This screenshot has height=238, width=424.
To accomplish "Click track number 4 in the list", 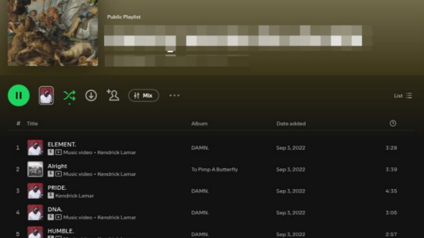I will [x=18, y=212].
